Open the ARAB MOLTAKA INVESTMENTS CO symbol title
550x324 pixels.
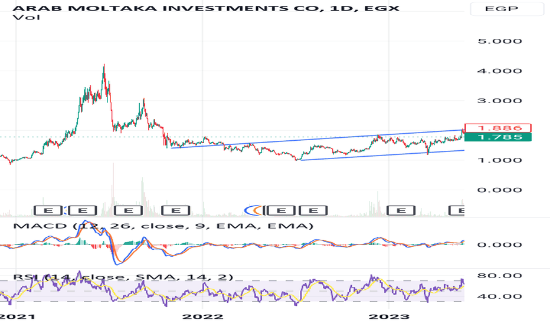point(205,8)
